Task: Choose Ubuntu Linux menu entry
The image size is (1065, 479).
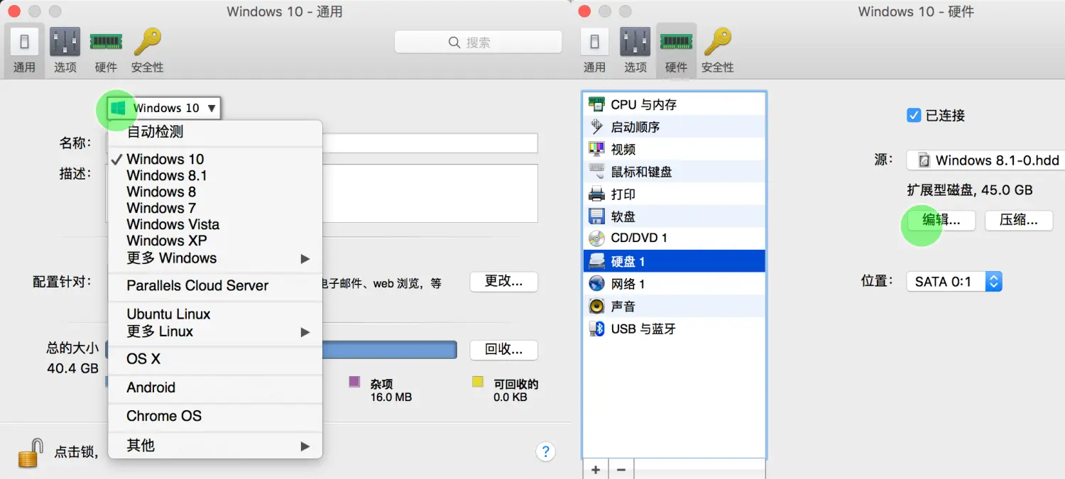Action: click(x=215, y=314)
